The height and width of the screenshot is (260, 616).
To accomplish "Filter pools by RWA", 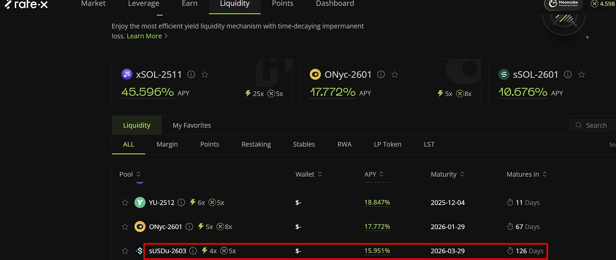I will click(344, 144).
